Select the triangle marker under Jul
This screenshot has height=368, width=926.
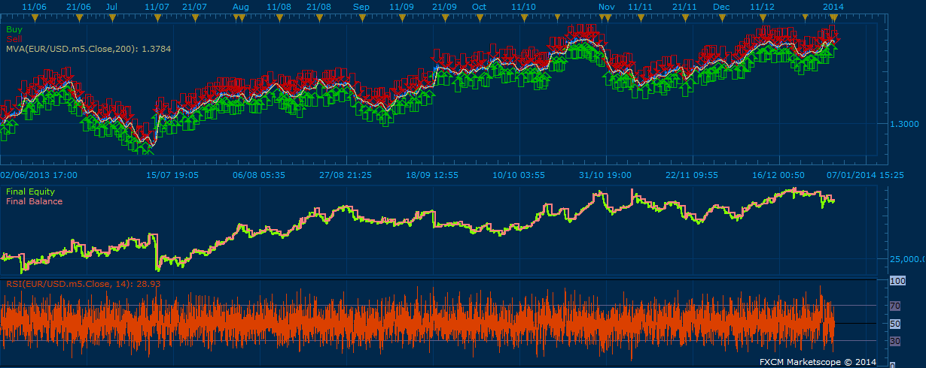[x=111, y=17]
